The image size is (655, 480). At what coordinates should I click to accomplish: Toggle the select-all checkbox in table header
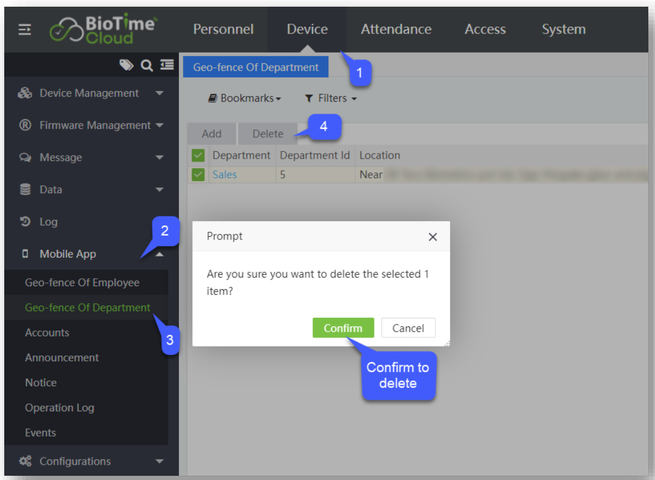click(x=198, y=156)
